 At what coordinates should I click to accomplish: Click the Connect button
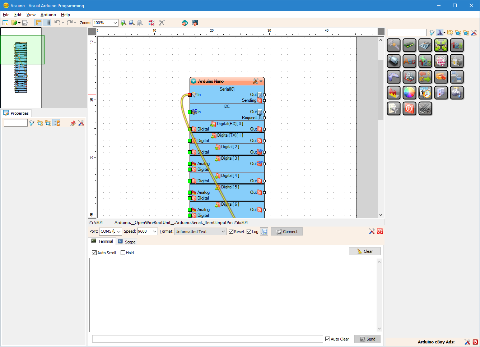coord(287,232)
